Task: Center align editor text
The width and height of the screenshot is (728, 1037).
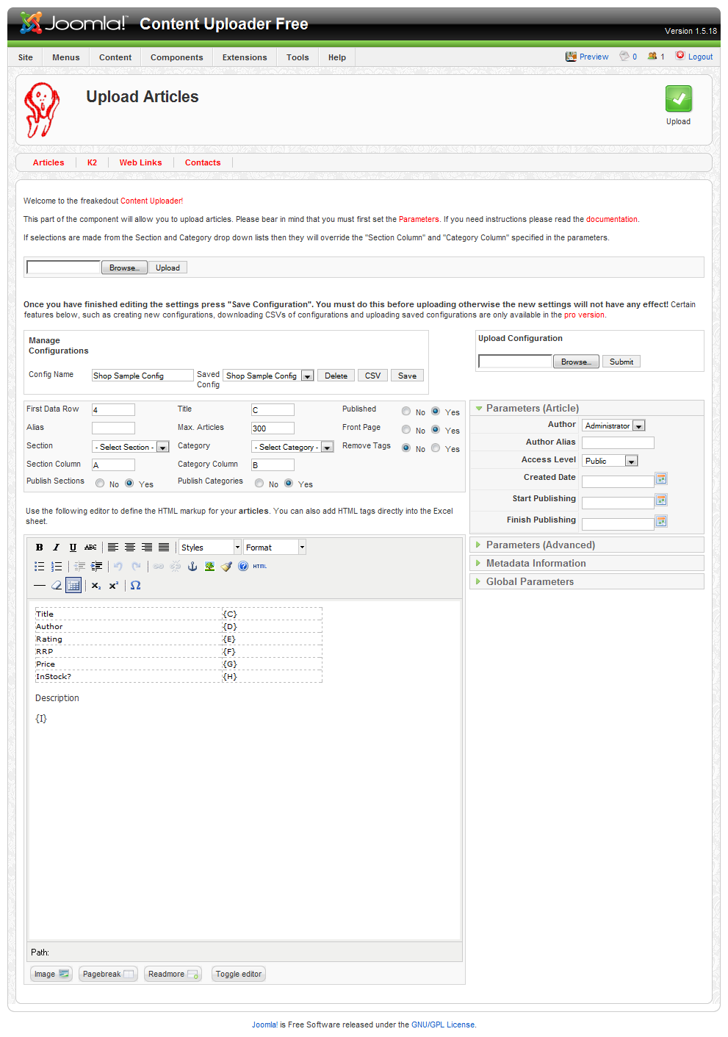Action: click(130, 547)
